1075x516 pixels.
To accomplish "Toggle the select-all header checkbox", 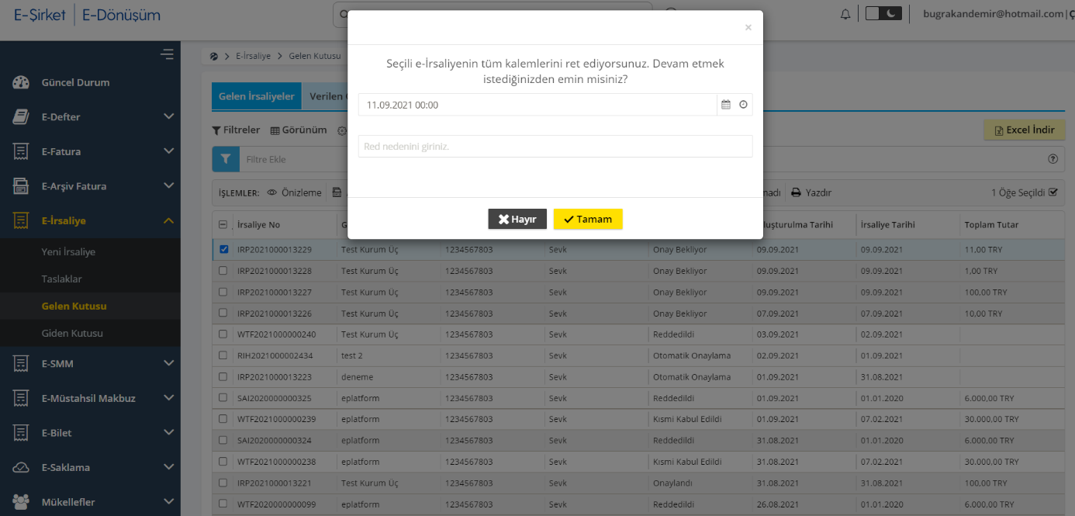I will tap(223, 224).
